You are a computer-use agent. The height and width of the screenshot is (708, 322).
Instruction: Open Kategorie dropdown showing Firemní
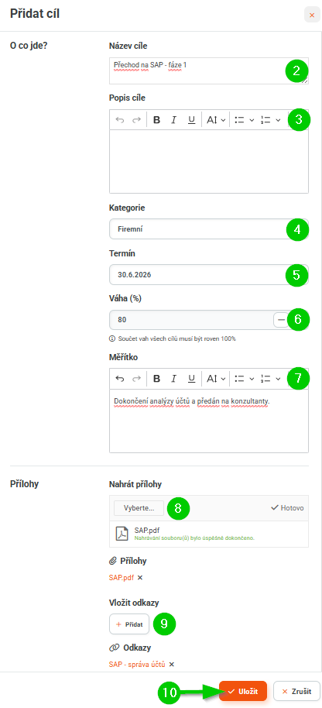tap(209, 229)
